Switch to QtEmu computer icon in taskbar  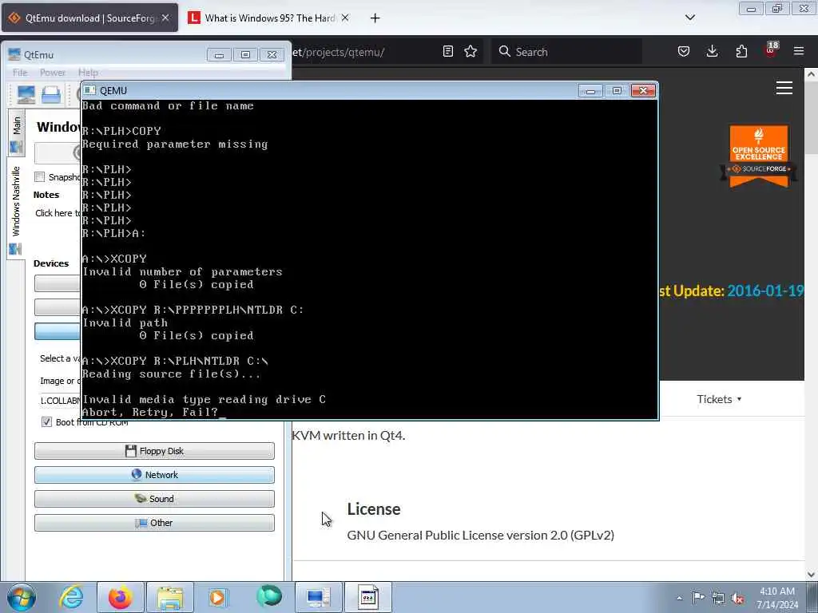click(x=318, y=597)
